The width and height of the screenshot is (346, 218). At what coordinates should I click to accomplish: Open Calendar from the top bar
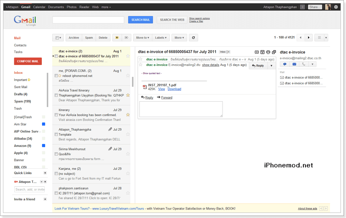pyautogui.click(x=39, y=7)
